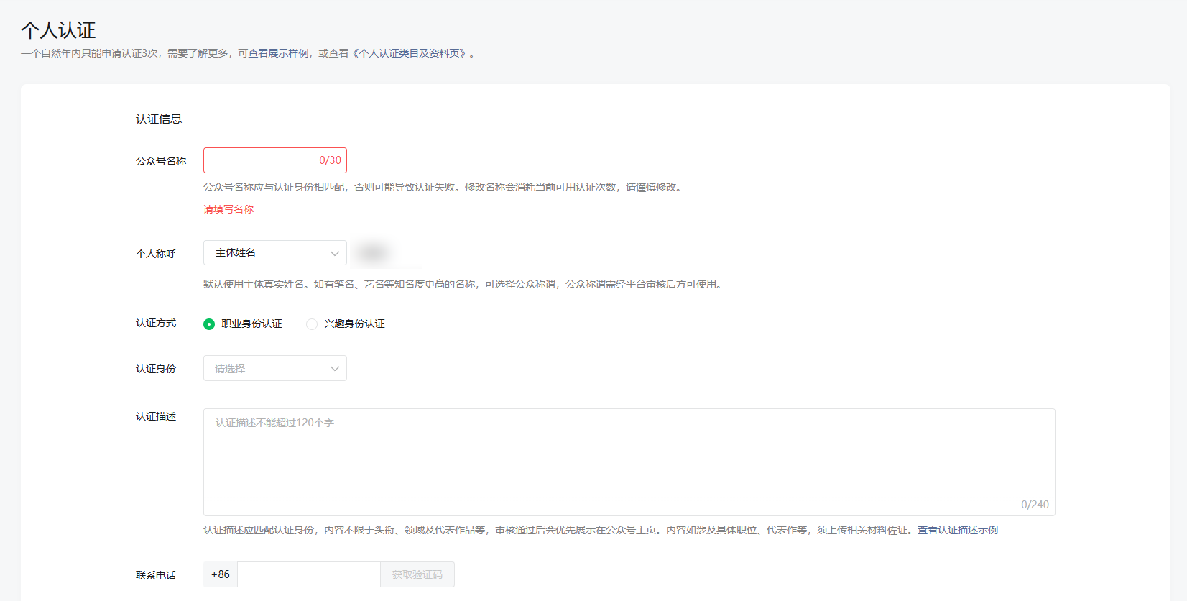The width and height of the screenshot is (1187, 601).
Task: Click the chevron arrow in 请选择 dropdown
Action: (334, 369)
